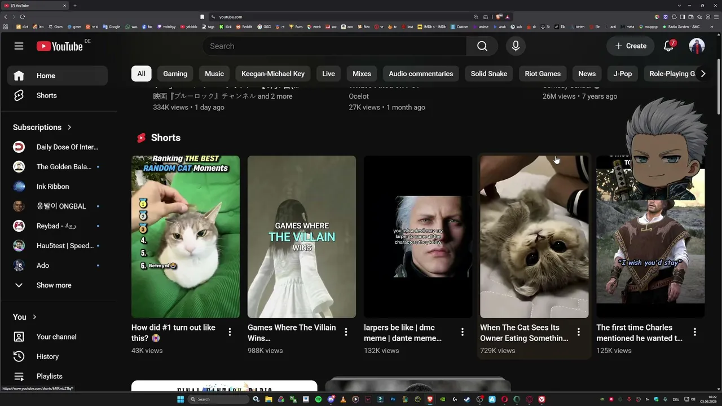Image resolution: width=722 pixels, height=406 pixels.
Task: Select the 'Riot Games' chip
Action: pos(543,74)
